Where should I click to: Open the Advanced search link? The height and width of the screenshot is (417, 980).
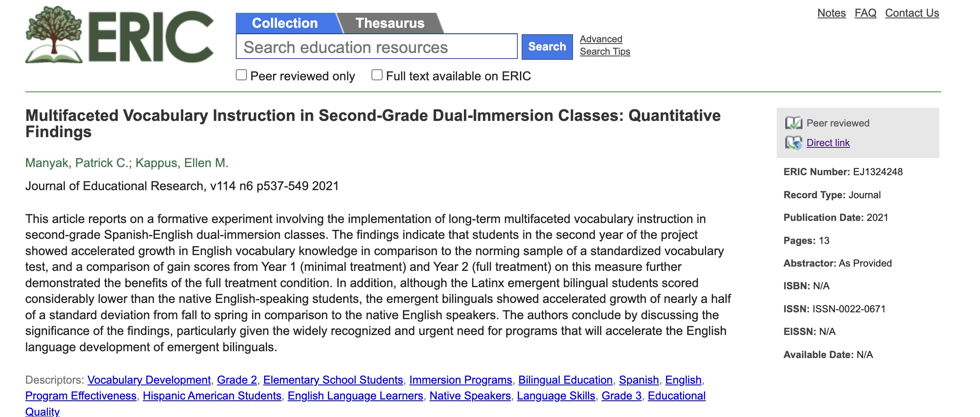point(601,39)
